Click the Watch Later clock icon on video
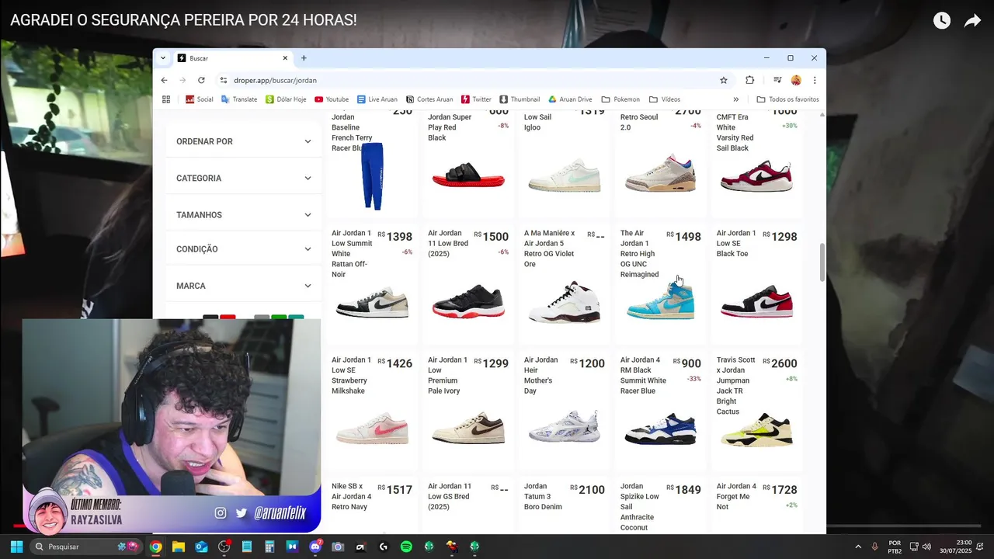994x559 pixels. (x=942, y=21)
